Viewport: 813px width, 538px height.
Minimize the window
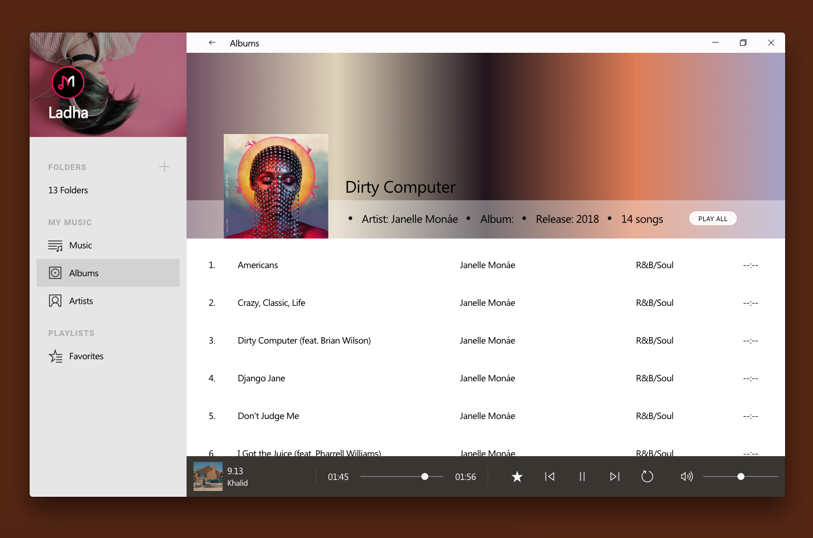tap(715, 42)
